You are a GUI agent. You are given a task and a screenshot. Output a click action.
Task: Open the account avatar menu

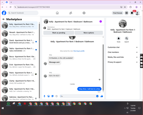click(137, 13)
